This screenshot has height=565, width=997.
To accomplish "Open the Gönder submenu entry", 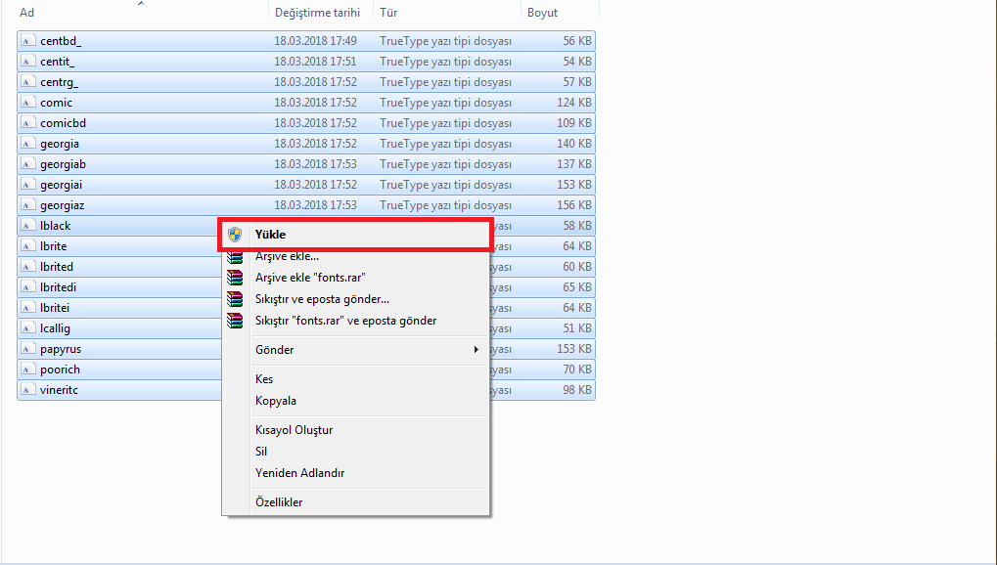I will click(x=355, y=350).
